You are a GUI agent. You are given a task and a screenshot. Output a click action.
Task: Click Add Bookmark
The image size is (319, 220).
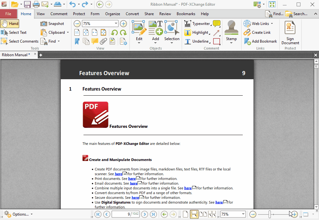260,41
